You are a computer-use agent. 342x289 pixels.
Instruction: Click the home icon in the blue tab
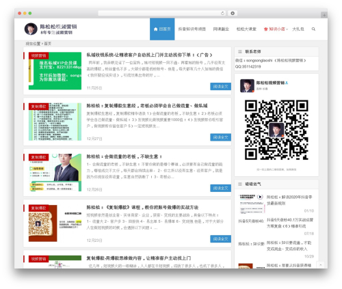click(156, 29)
